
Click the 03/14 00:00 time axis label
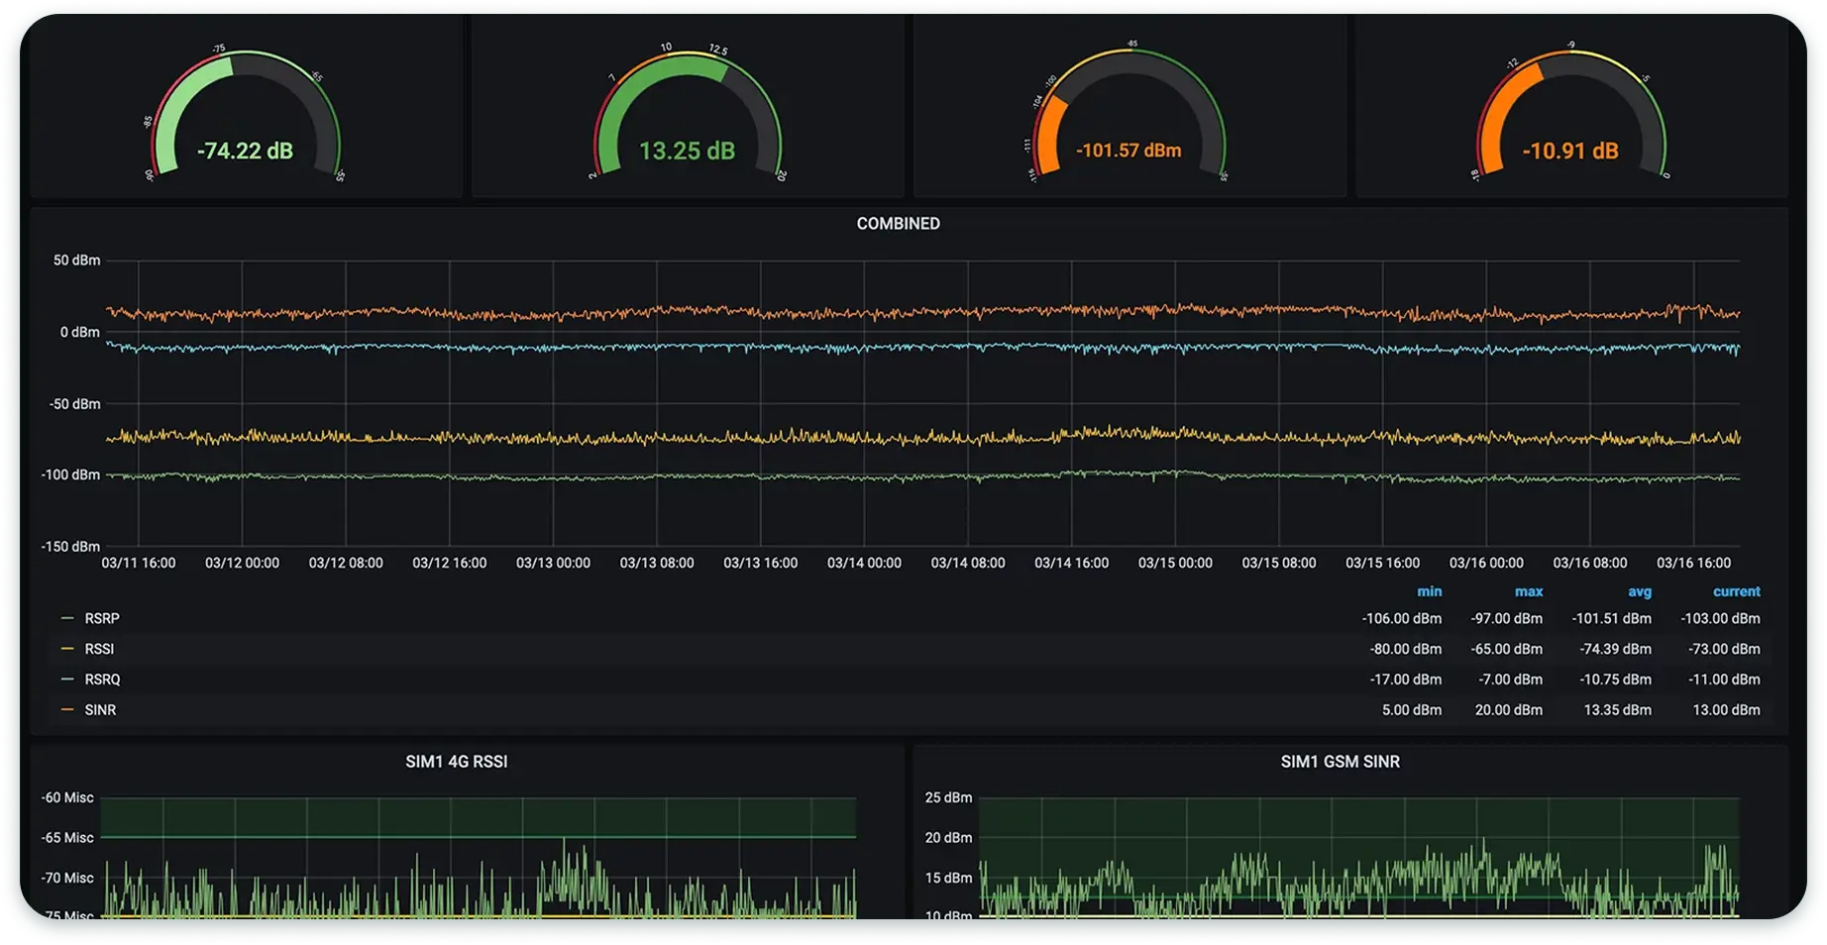(x=864, y=563)
